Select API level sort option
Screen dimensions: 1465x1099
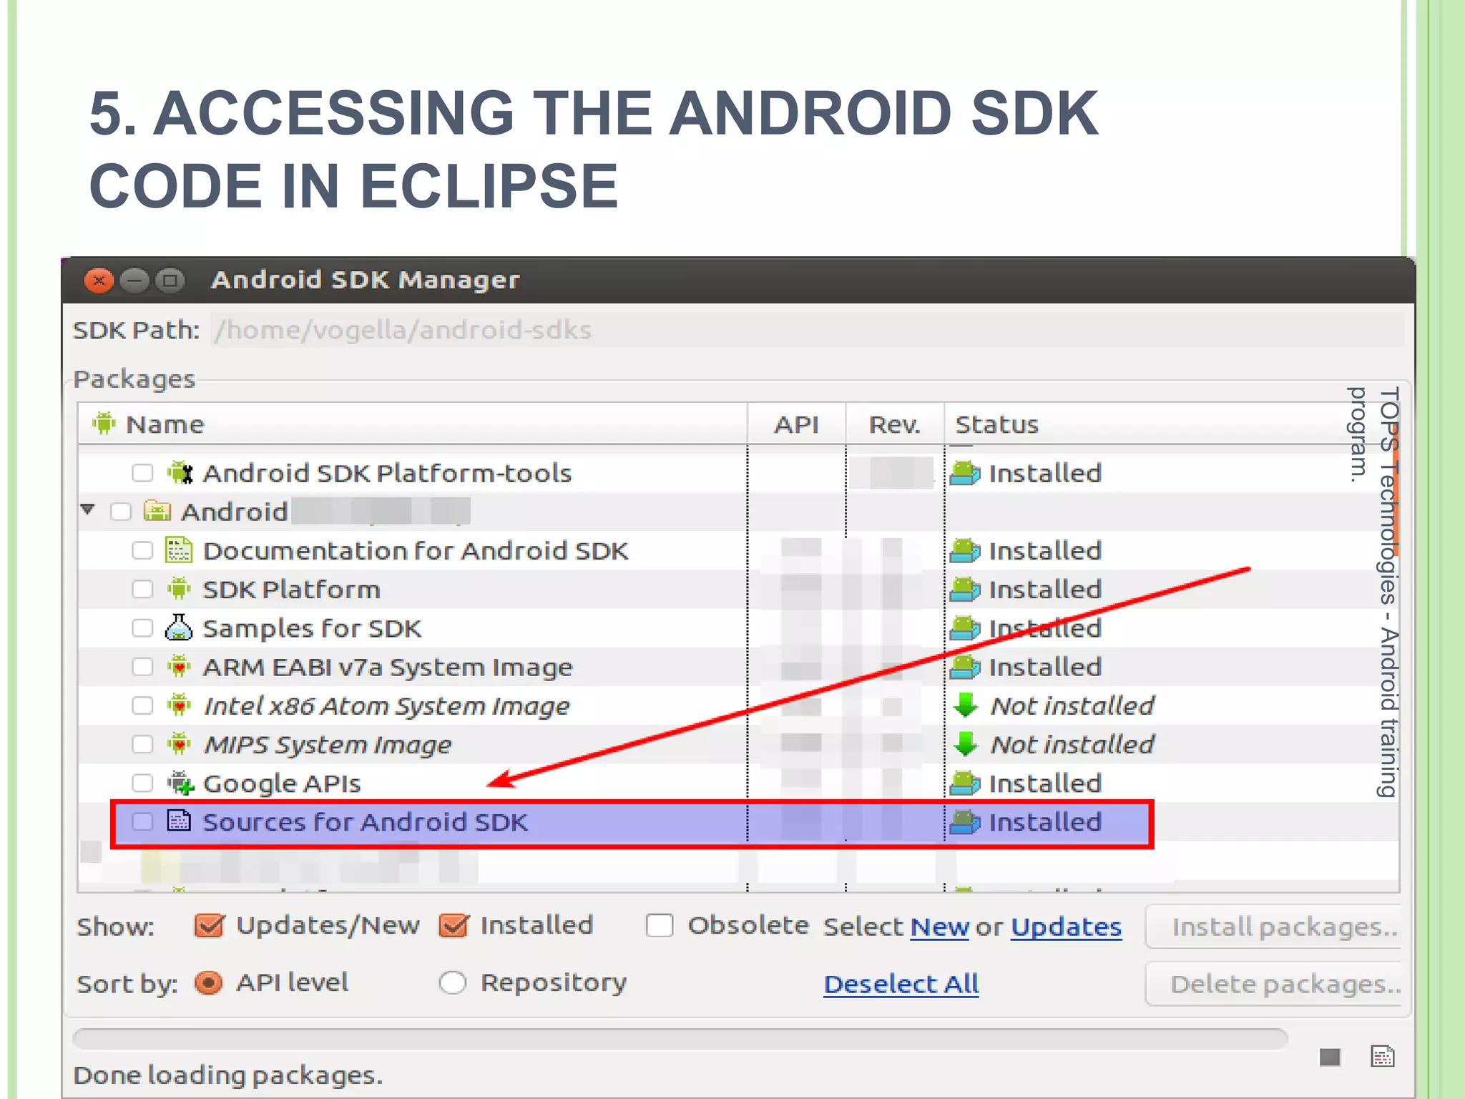click(209, 982)
